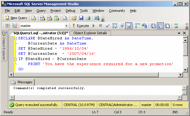Open the Edit menu

(x=17, y=11)
